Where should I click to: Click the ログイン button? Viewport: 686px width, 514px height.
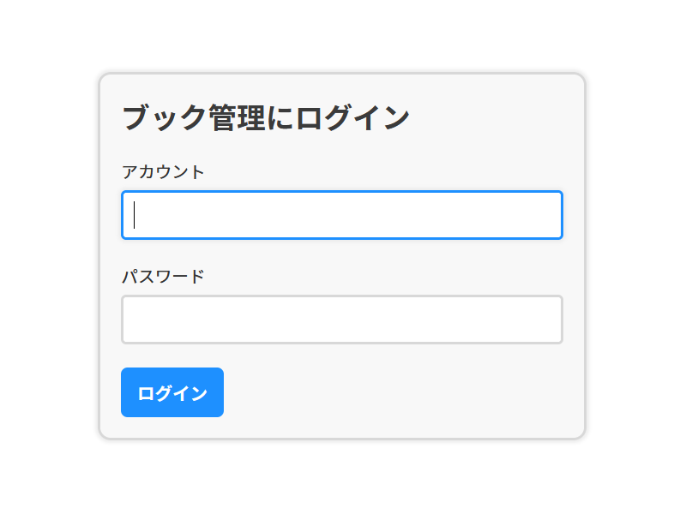172,392
